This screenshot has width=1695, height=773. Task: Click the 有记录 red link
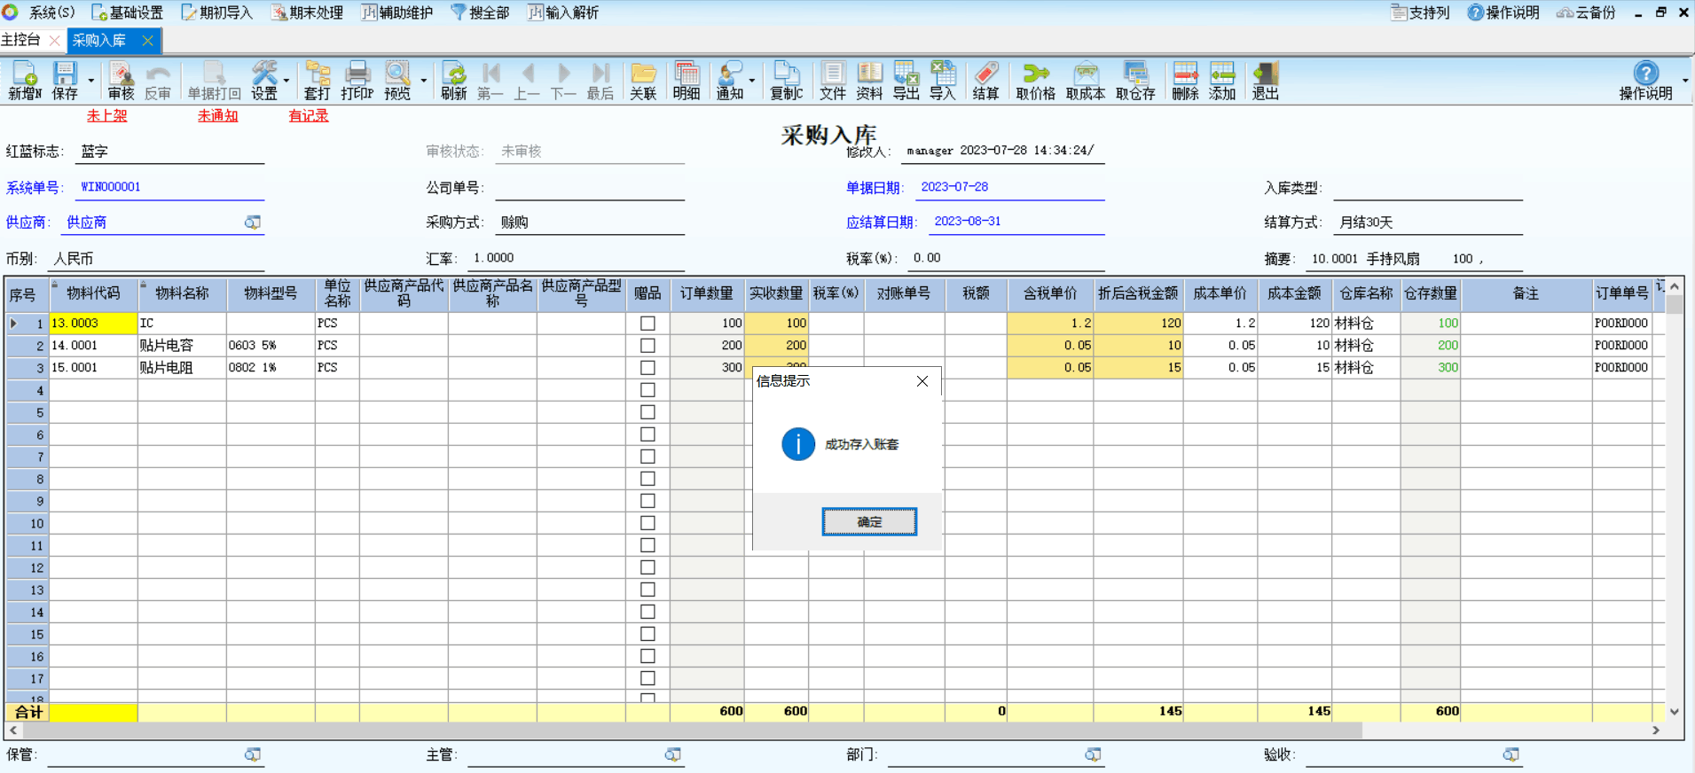(309, 116)
